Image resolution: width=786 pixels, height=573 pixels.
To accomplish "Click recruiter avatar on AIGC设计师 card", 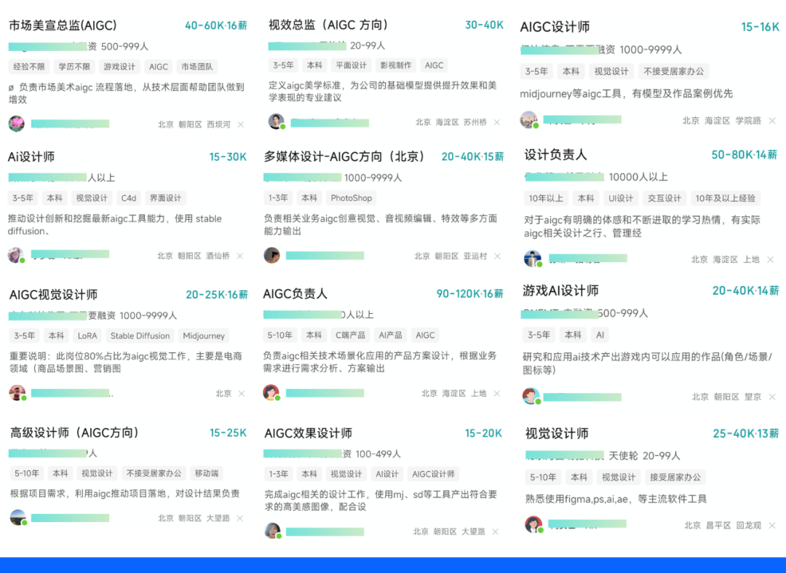I will [x=529, y=119].
